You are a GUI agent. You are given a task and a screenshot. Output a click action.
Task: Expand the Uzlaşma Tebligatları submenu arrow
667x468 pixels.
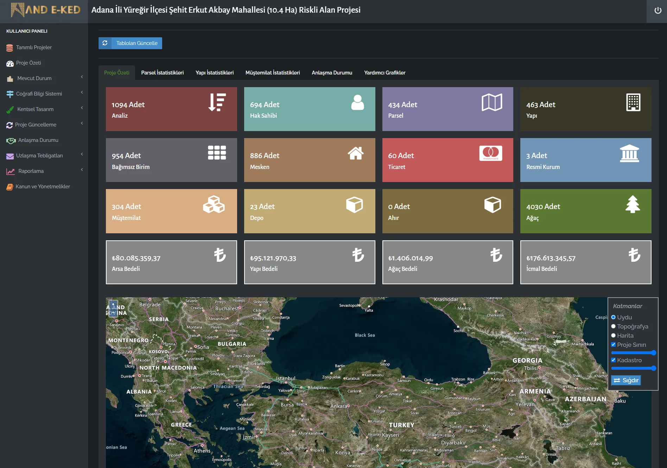pyautogui.click(x=82, y=154)
